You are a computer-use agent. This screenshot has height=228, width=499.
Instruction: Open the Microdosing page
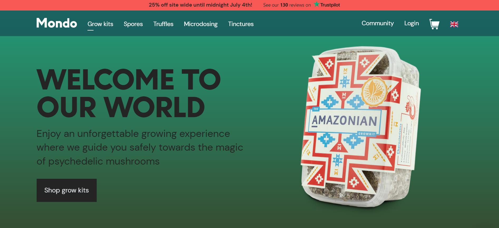pyautogui.click(x=200, y=24)
